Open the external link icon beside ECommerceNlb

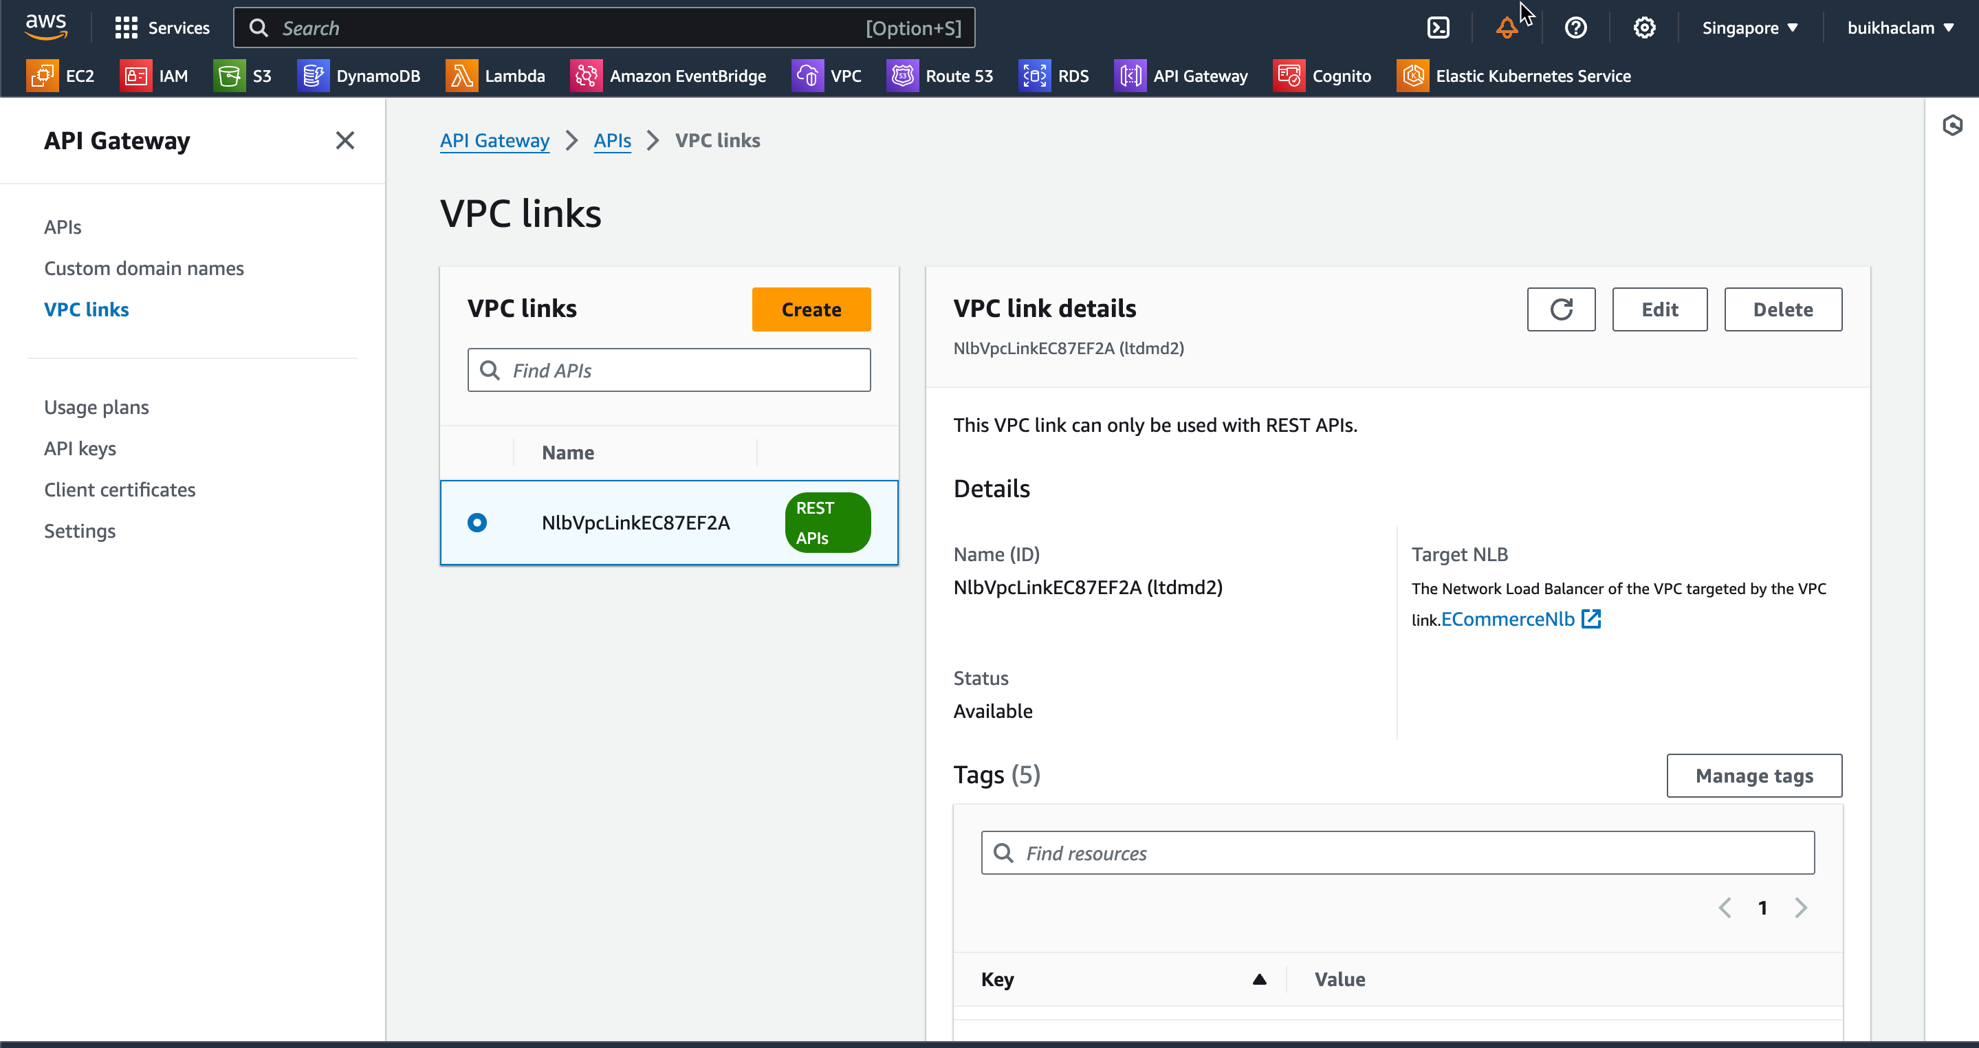click(1591, 618)
